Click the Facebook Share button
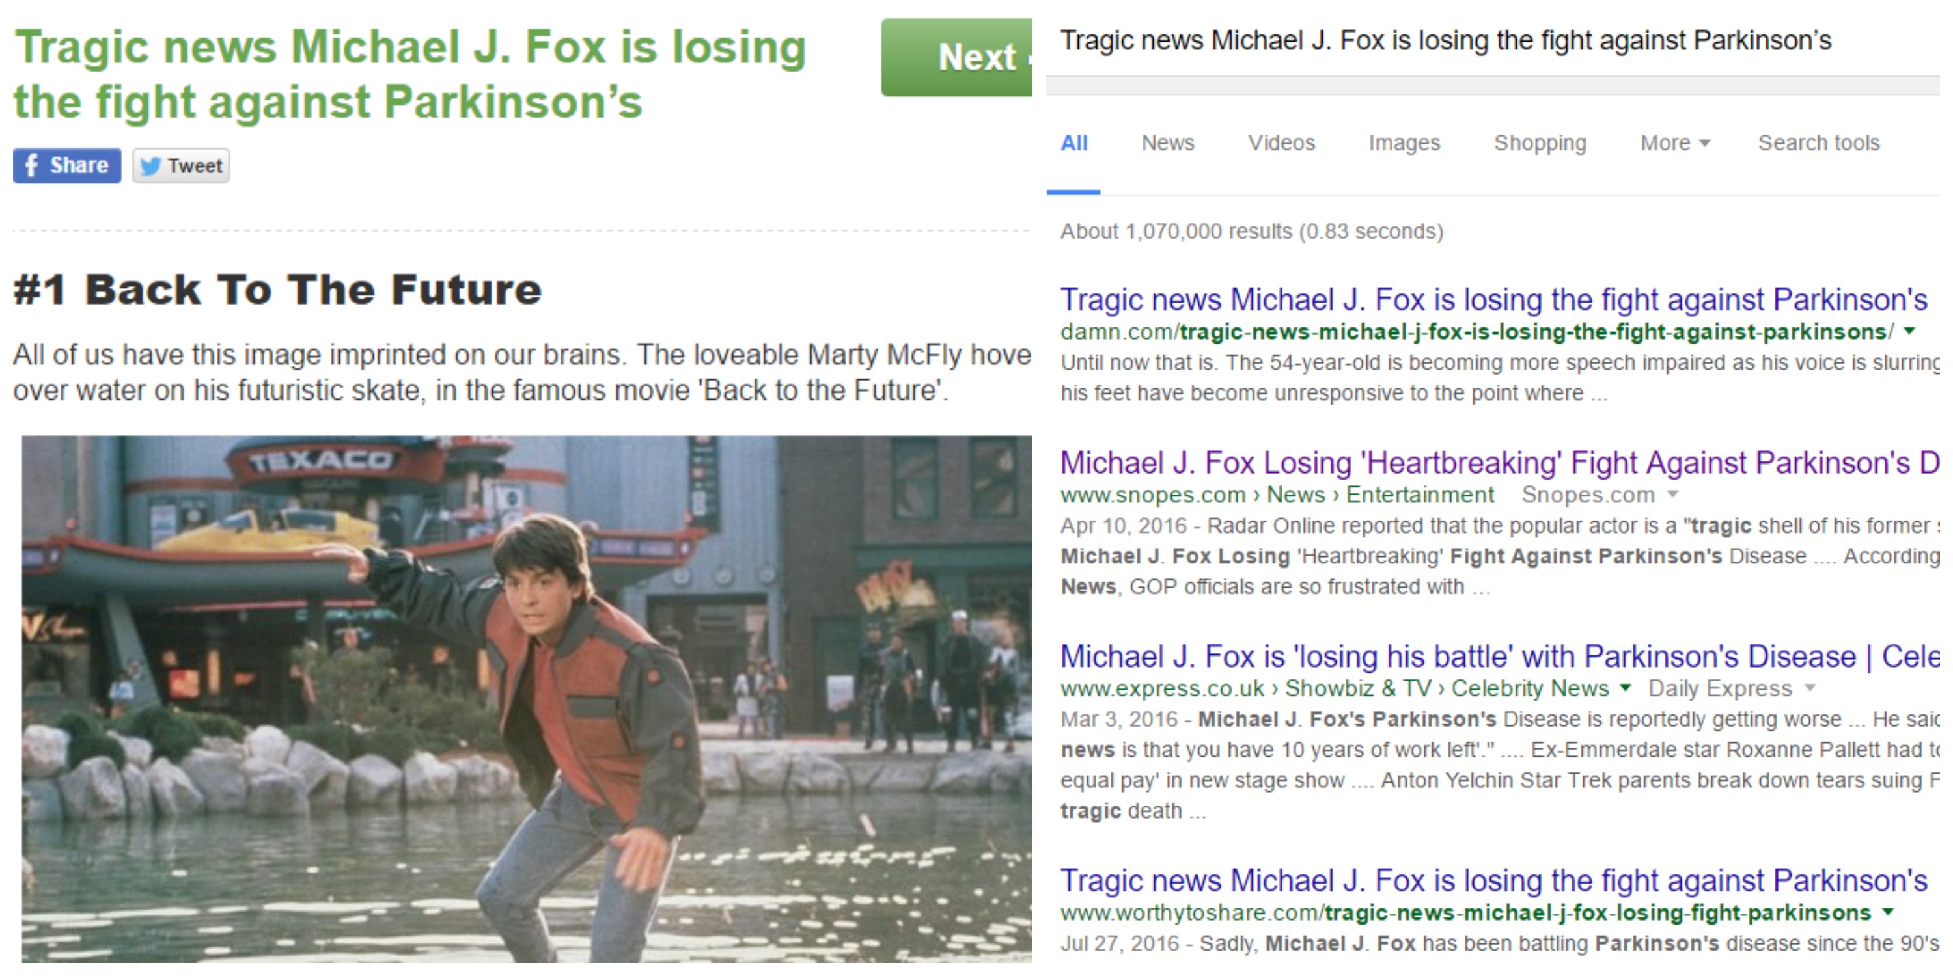The image size is (1953, 976). tap(66, 165)
